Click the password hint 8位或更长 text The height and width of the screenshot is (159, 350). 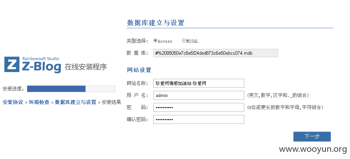pos(285,107)
